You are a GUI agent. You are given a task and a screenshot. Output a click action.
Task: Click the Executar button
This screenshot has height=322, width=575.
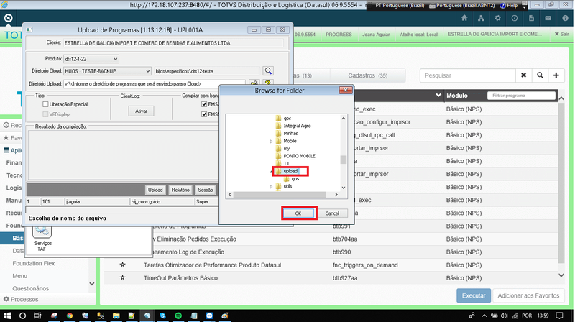pos(474,295)
